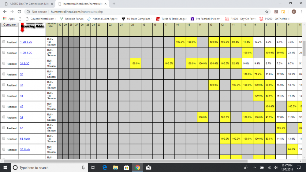
Task: Check box for 5A 1st Season
Action: (x=4, y=117)
